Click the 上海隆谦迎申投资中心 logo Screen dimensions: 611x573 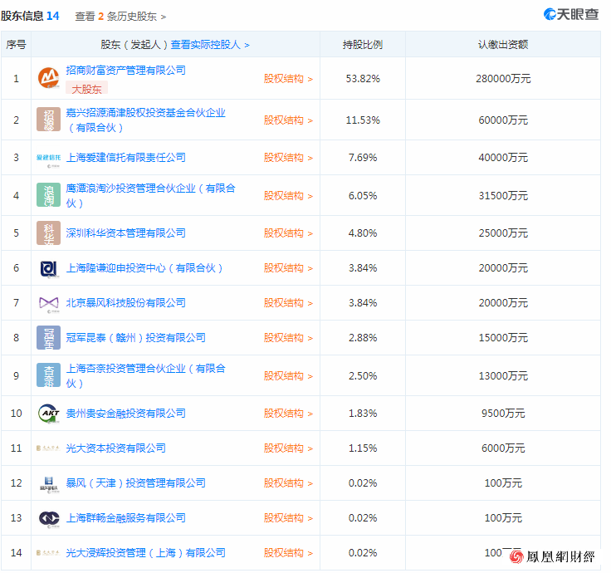click(49, 268)
